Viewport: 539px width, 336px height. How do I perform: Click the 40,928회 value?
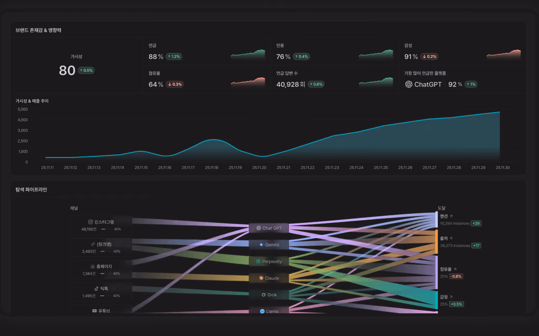tap(291, 84)
